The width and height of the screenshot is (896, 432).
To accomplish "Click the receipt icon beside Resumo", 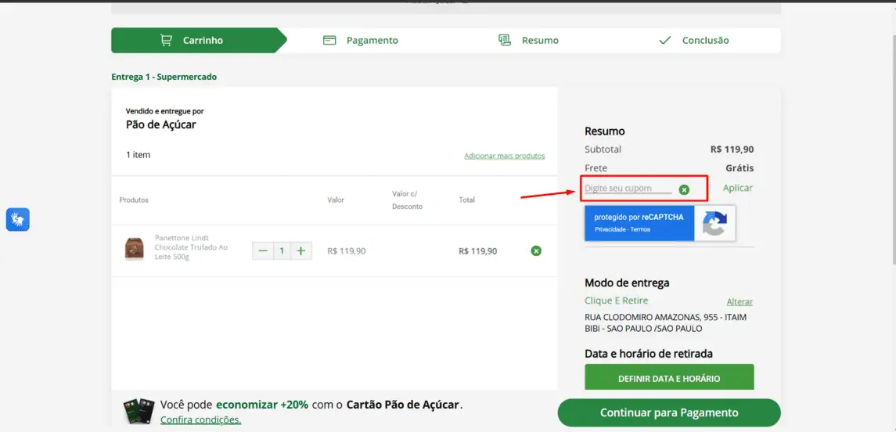I will point(505,40).
